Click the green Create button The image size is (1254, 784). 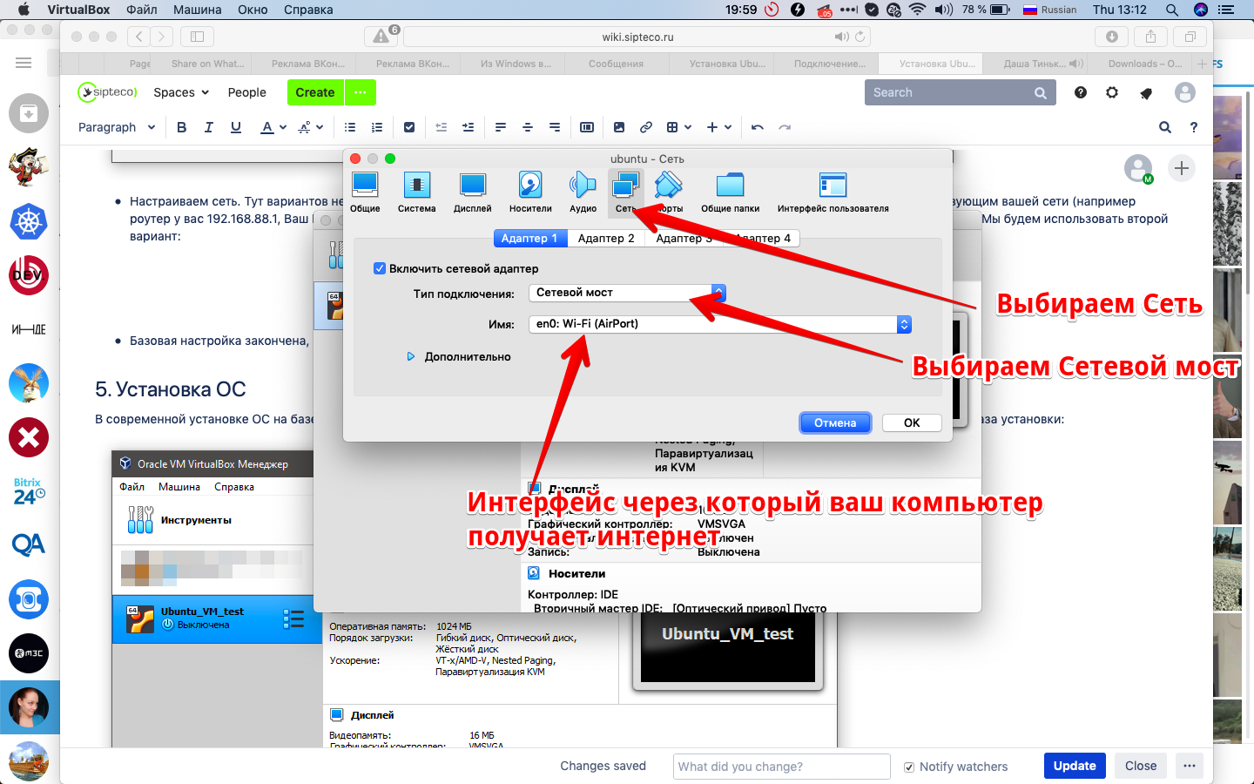pos(315,92)
